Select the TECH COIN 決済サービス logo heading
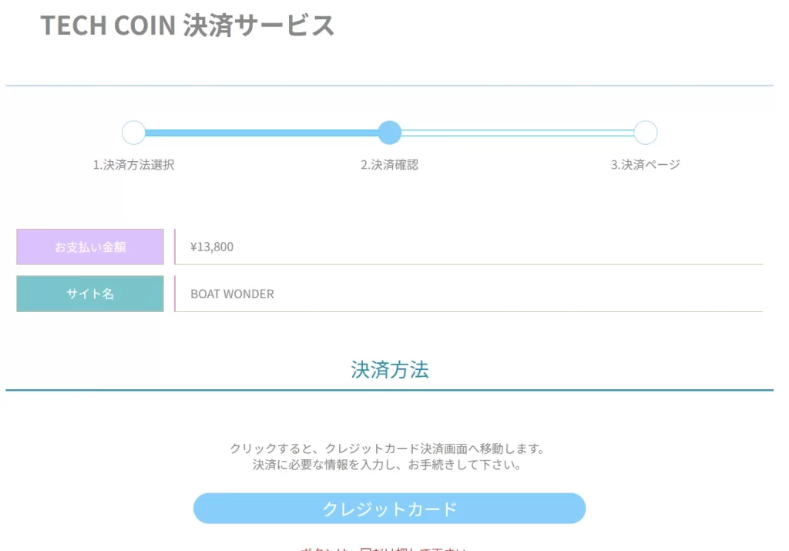Viewport: 789px width, 551px height. (x=189, y=25)
